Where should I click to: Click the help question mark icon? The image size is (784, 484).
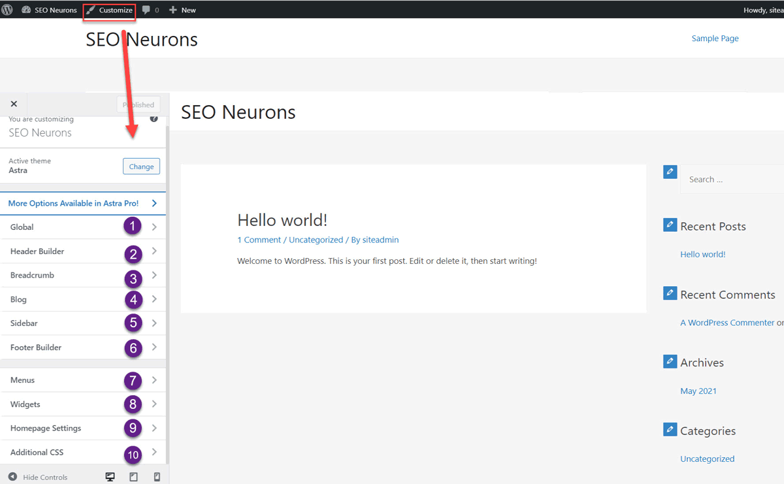point(154,119)
